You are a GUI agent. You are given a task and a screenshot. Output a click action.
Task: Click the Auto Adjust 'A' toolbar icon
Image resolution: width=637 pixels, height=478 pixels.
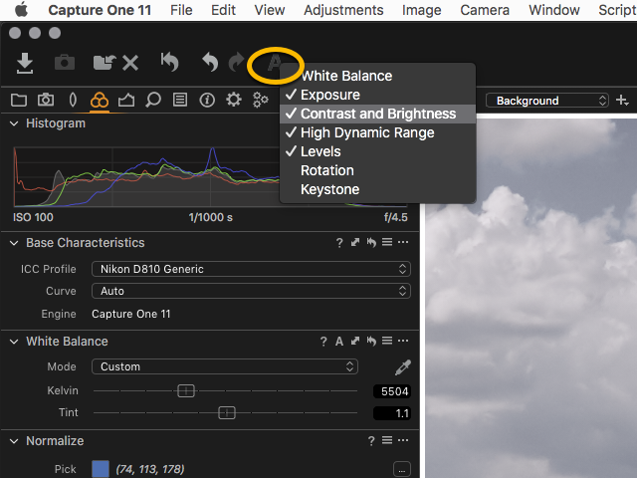click(274, 63)
